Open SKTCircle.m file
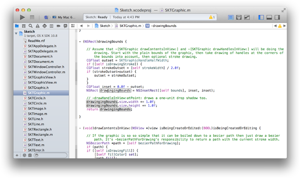The height and width of the screenshot is (178, 300). click(x=37, y=103)
